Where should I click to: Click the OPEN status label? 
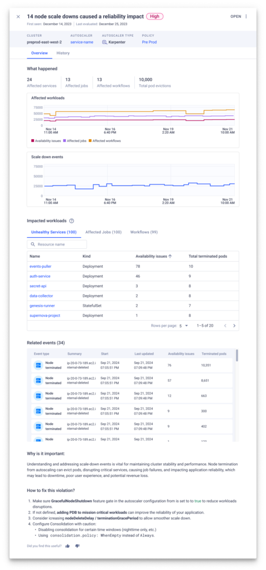235,16
